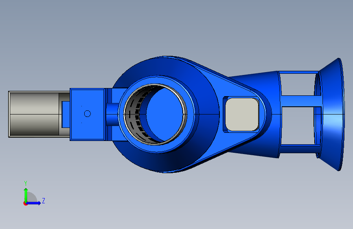This screenshot has height=229, width=353.
Task: Select the silver bearing ring in the central bore
Action: point(156,114)
